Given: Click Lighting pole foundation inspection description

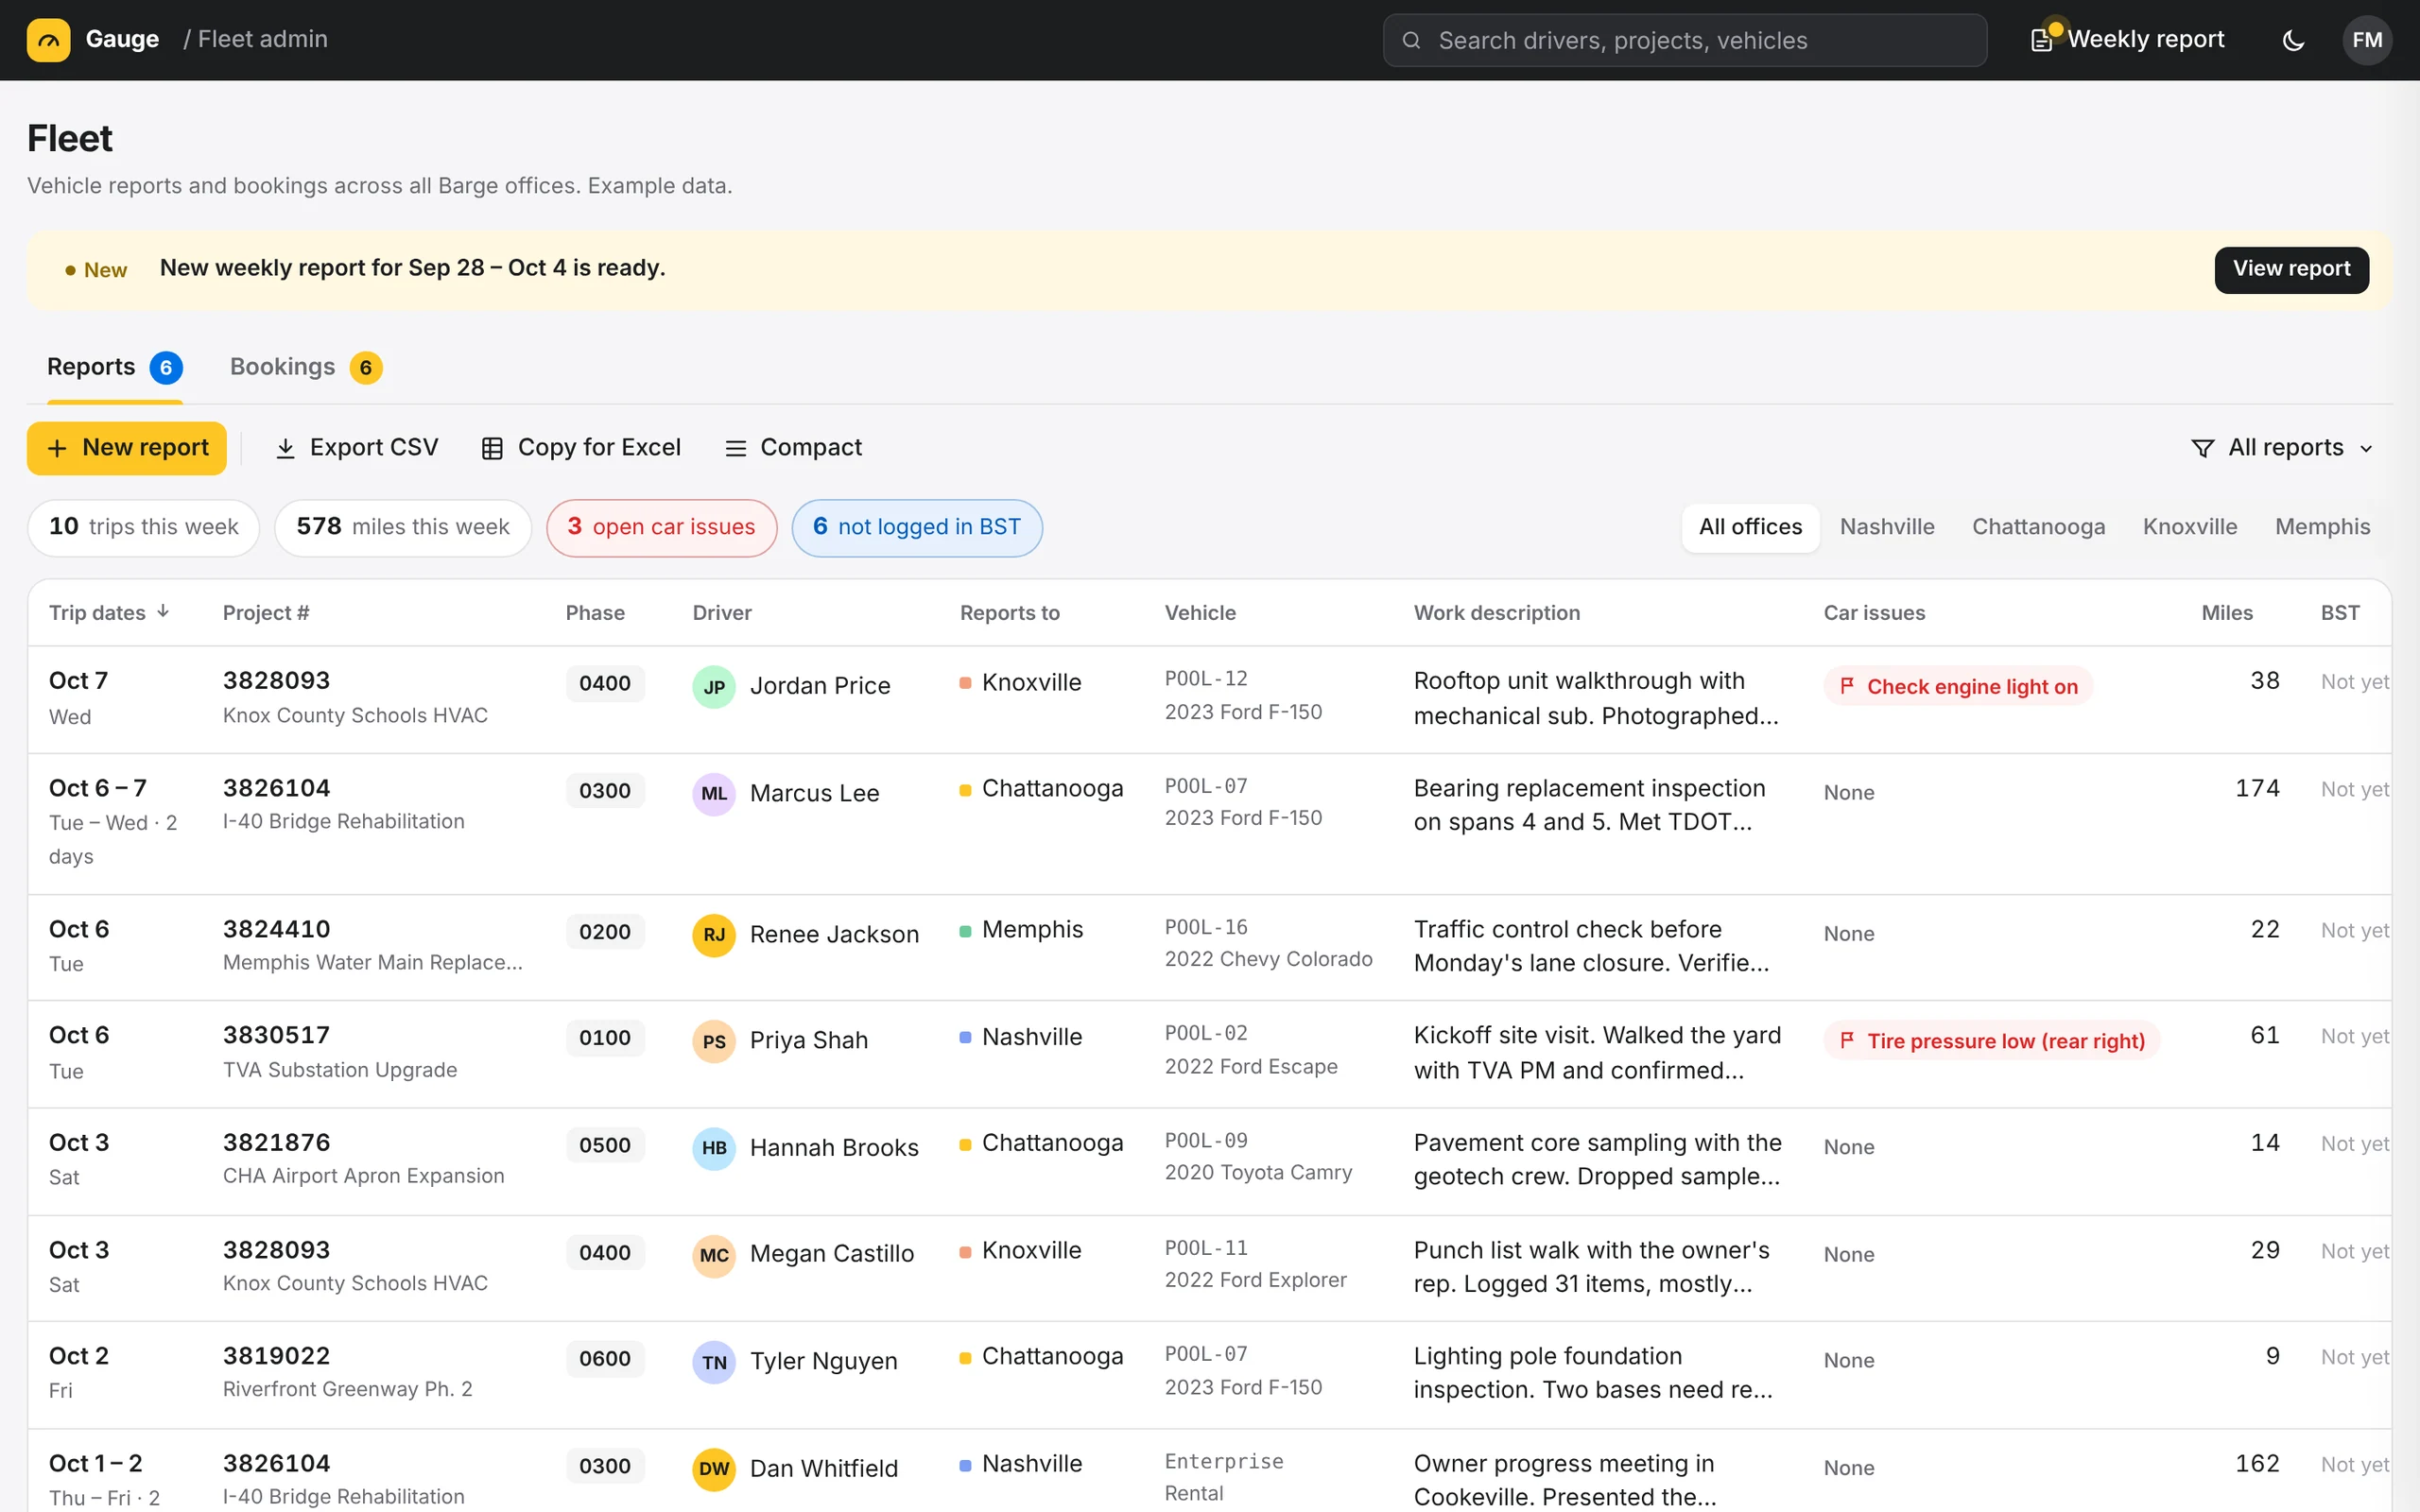Looking at the screenshot, I should point(1593,1372).
